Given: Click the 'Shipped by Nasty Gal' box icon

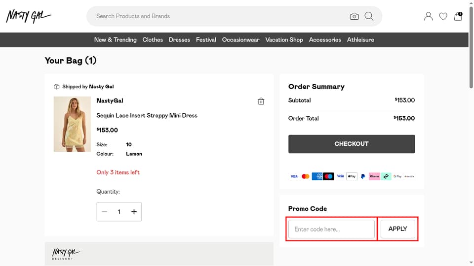Looking at the screenshot, I should 56,87.
